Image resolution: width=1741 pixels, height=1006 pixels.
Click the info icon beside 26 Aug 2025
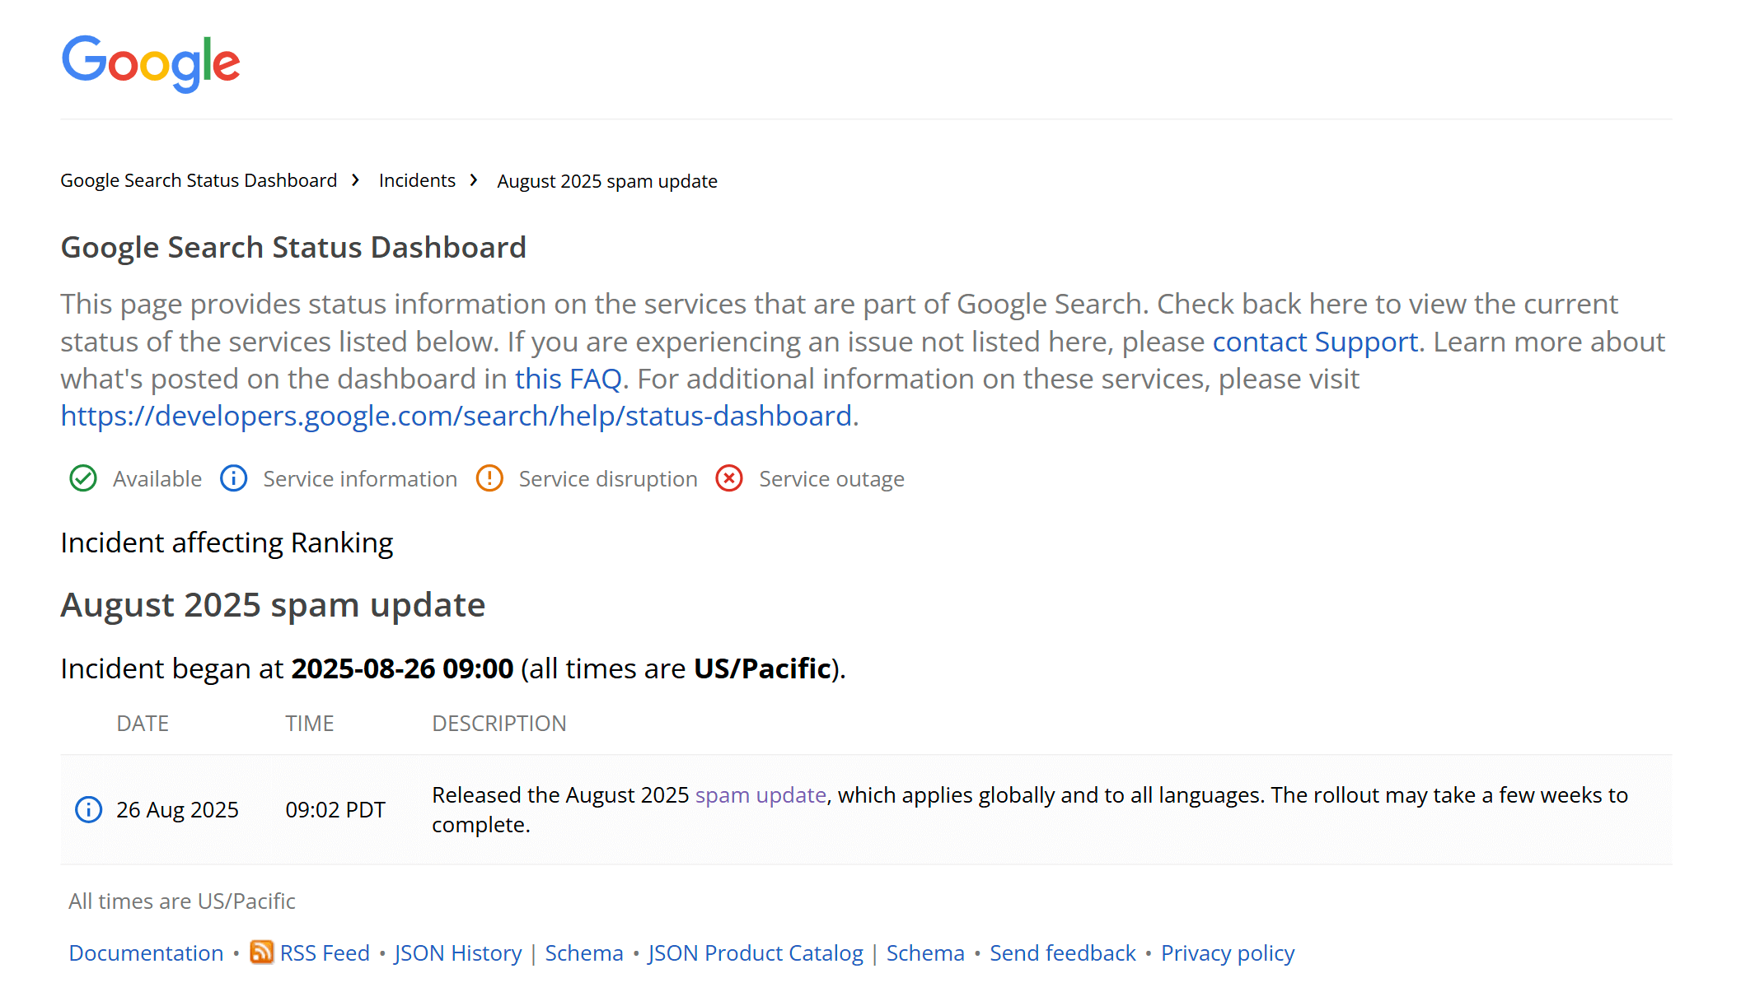pyautogui.click(x=87, y=808)
